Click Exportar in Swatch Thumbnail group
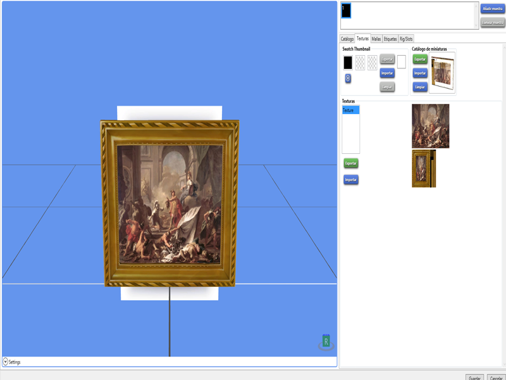 [x=387, y=59]
